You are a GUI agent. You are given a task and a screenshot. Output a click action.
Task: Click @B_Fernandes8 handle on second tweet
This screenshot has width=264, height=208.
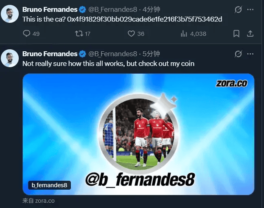(112, 54)
